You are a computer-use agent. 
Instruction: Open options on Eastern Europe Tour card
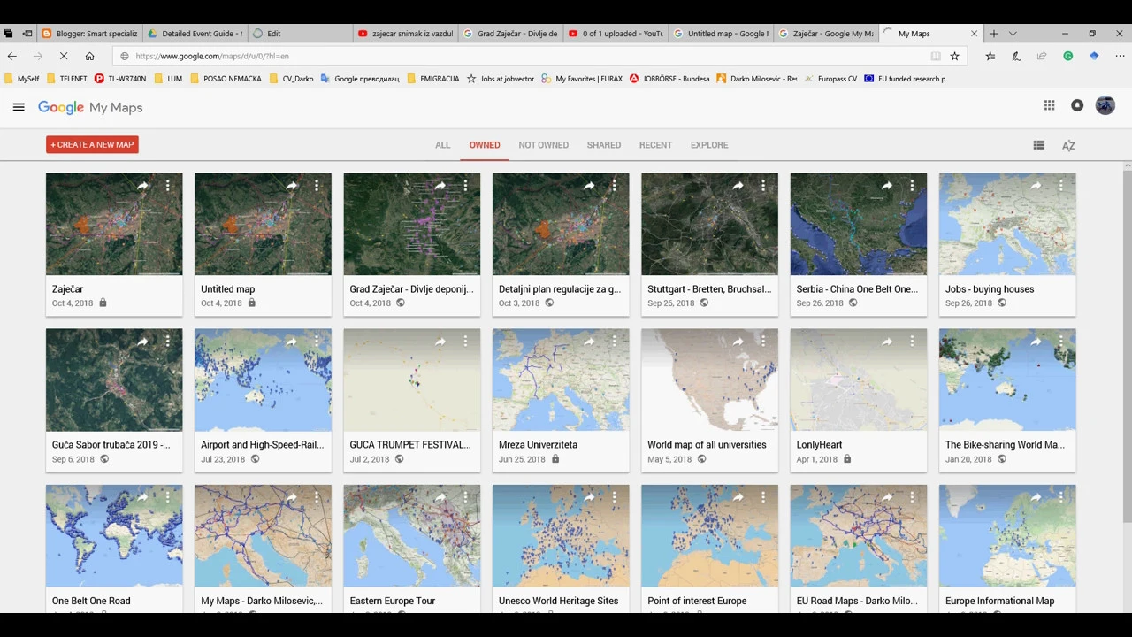coord(465,497)
